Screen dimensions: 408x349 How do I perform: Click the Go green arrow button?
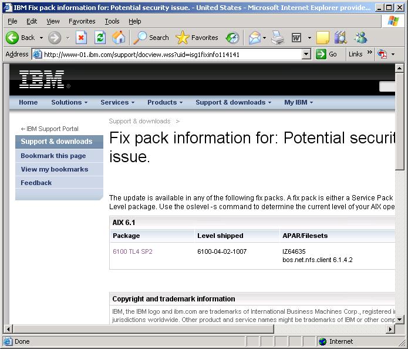click(x=326, y=54)
